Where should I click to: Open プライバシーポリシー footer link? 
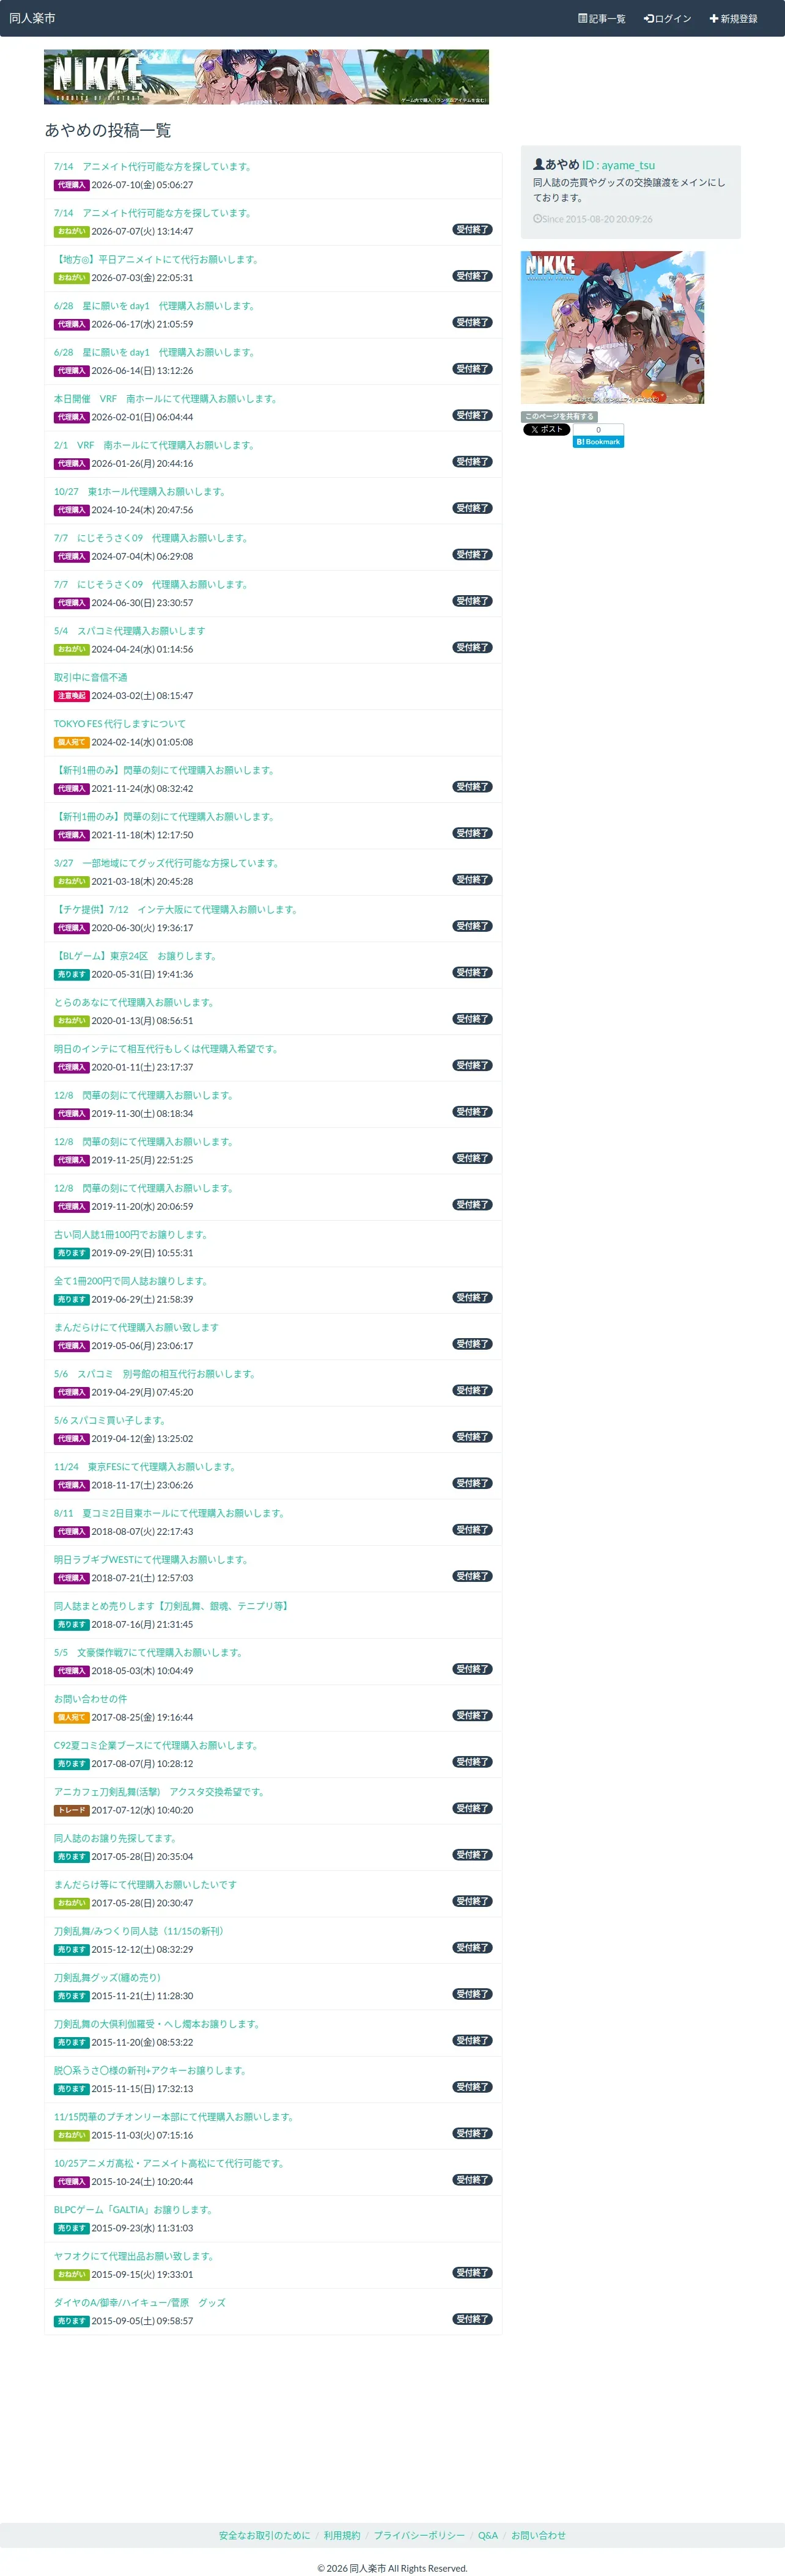tap(419, 2535)
